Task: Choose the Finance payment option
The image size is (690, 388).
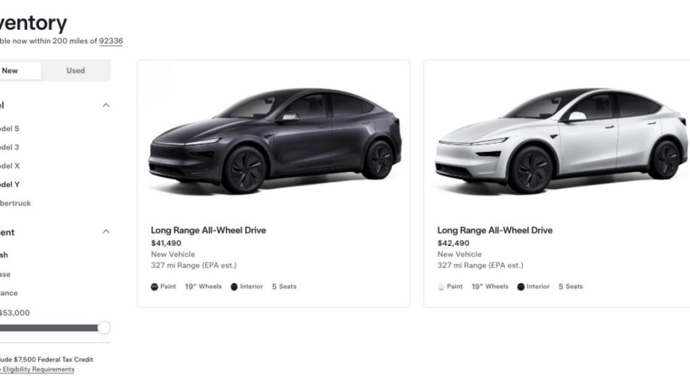Action: click(9, 293)
